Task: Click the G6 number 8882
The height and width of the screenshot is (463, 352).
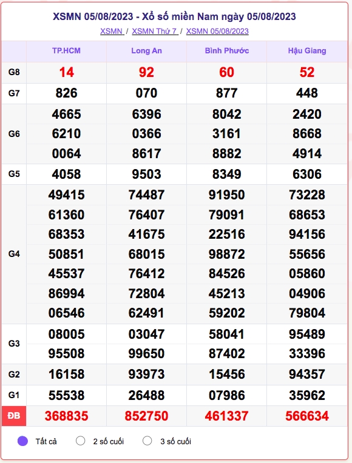Action: point(226,153)
